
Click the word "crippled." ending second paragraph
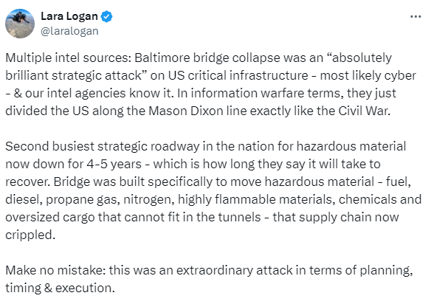coord(30,235)
